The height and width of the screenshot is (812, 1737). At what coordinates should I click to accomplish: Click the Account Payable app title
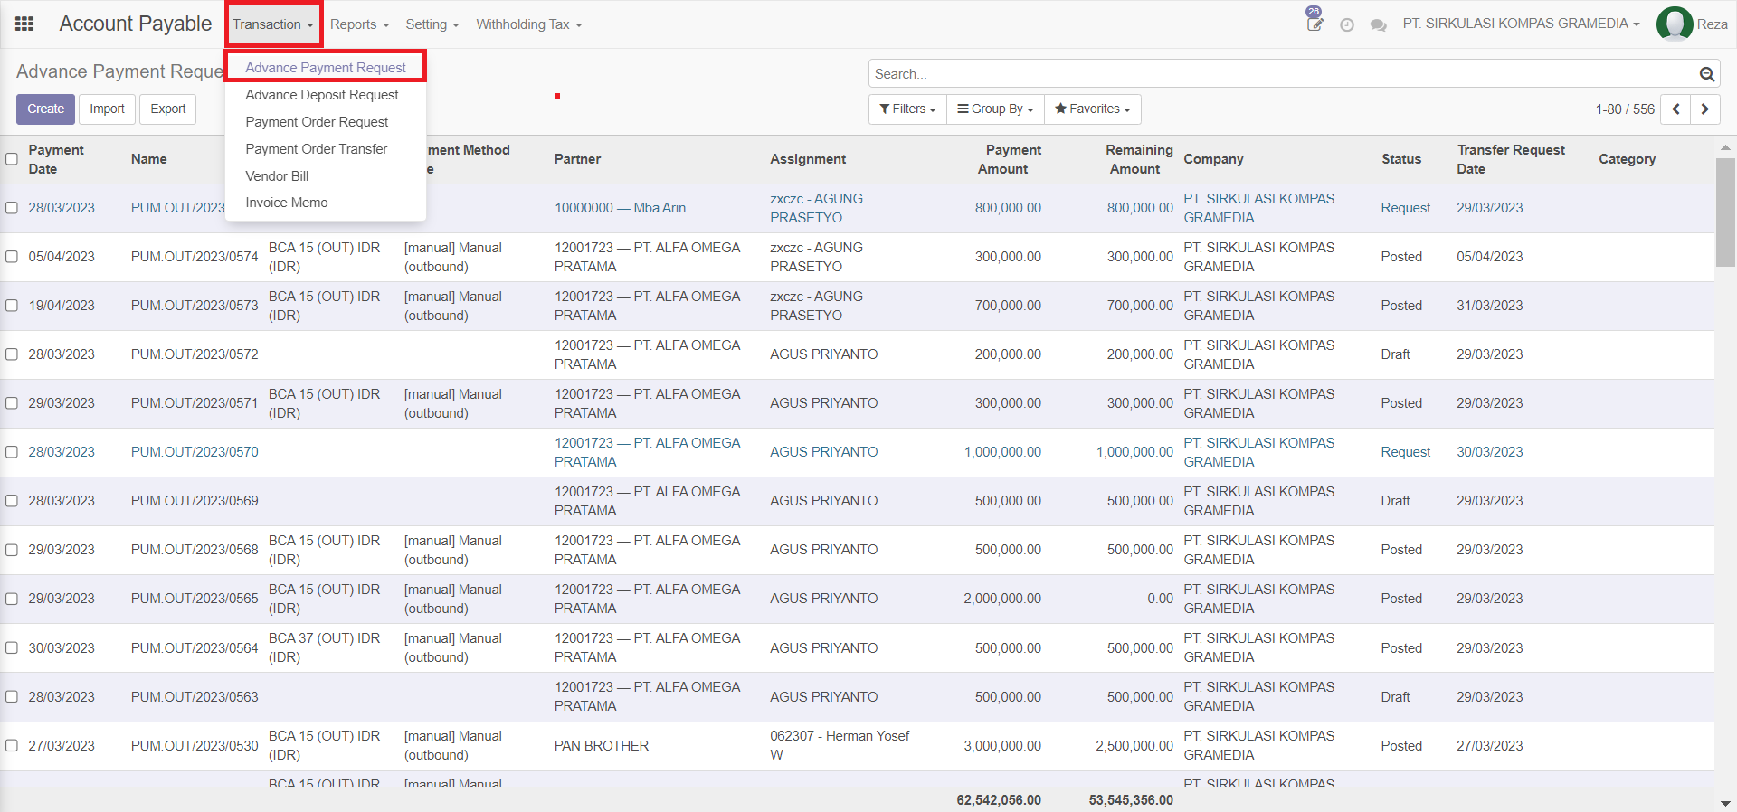136,24
